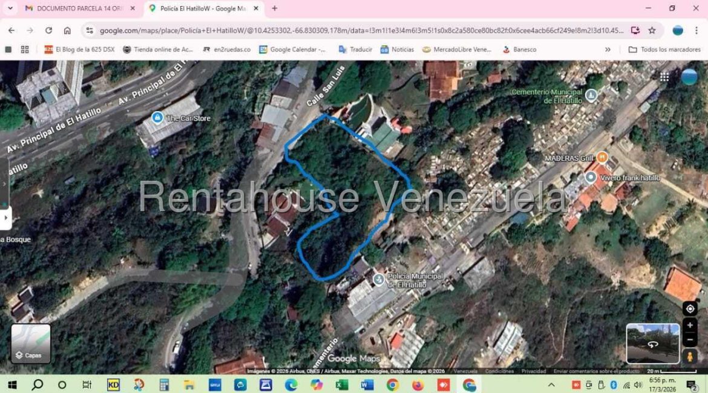Screen dimensions: 708x393
Task: Open the tab search dropdown arrow
Action: click(x=10, y=8)
